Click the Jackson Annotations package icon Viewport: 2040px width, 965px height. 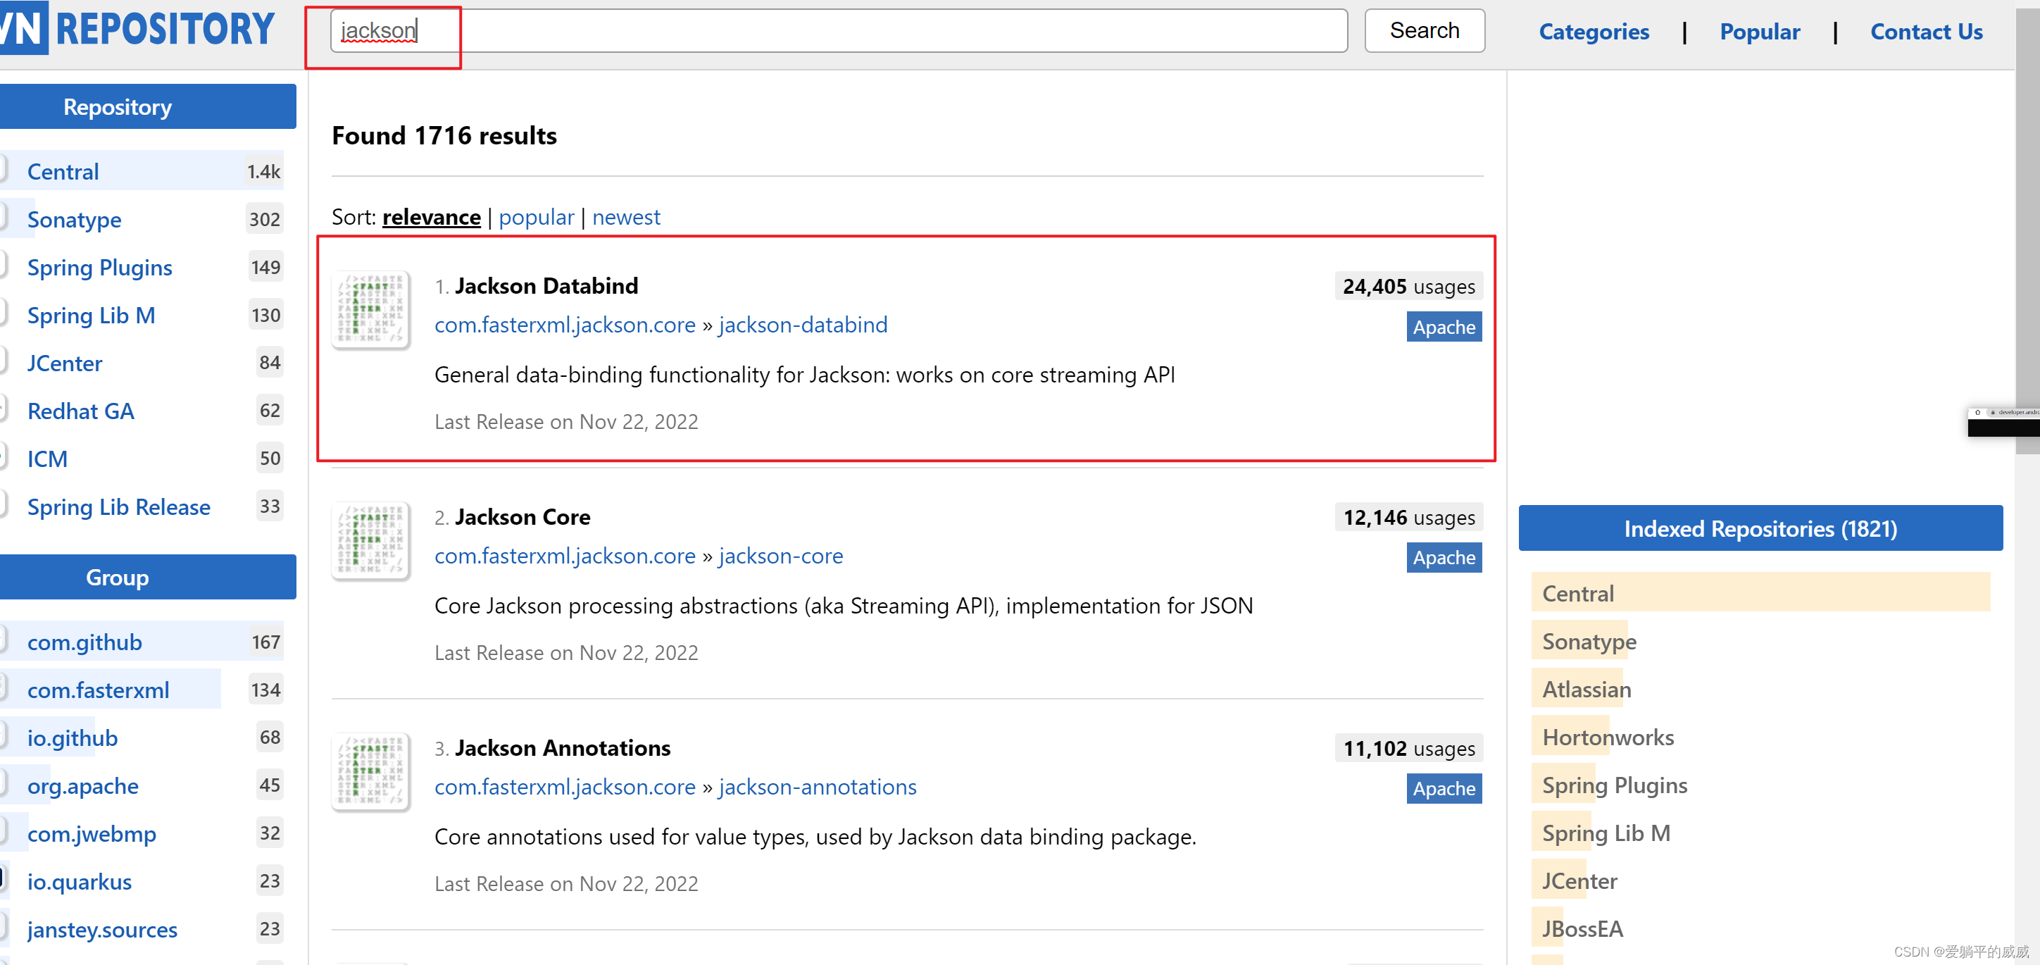tap(370, 772)
